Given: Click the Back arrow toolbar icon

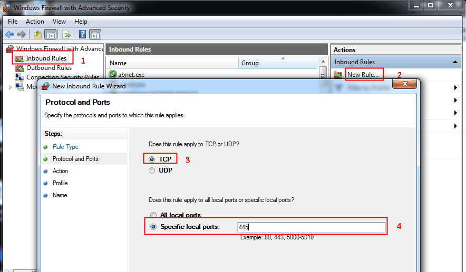Looking at the screenshot, I should click(x=9, y=34).
